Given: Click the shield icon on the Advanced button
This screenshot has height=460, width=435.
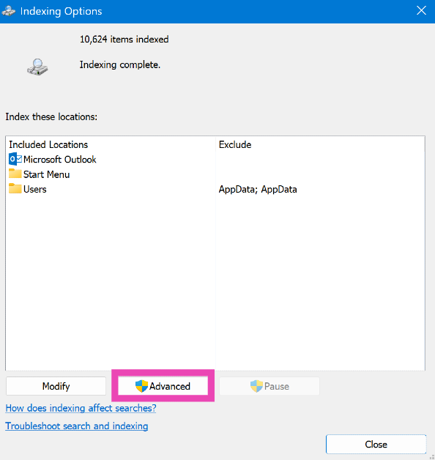Looking at the screenshot, I should (141, 386).
